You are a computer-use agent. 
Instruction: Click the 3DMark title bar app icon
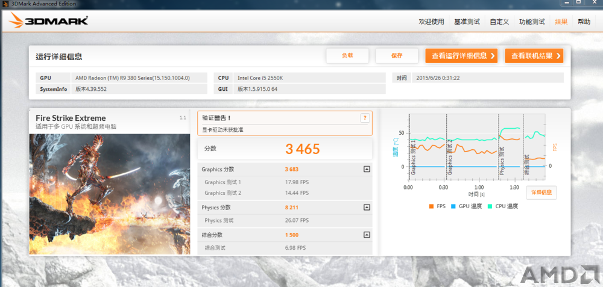tap(5, 4)
